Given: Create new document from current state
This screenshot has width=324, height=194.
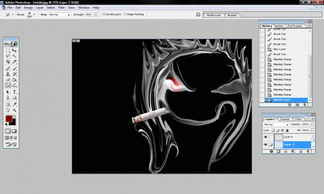Looking at the screenshot, I should point(289,105).
